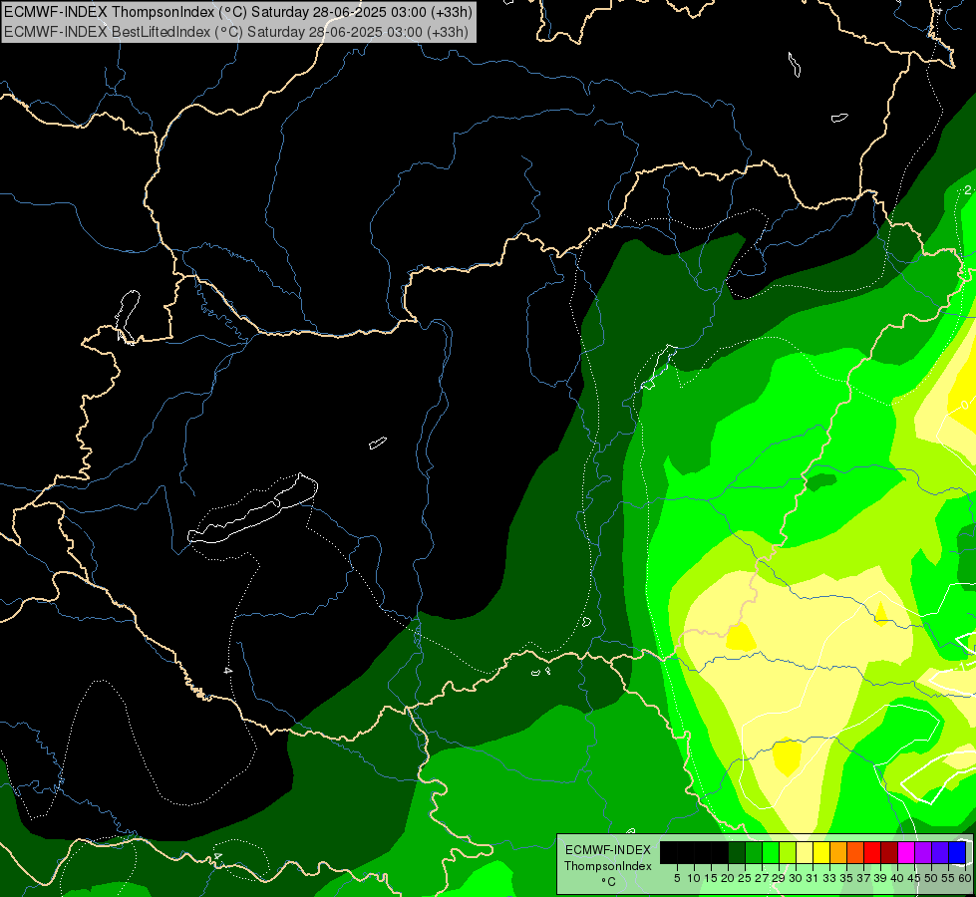The height and width of the screenshot is (897, 976).
Task: Select the dark red 39–40 legend swatch
Action: (889, 853)
